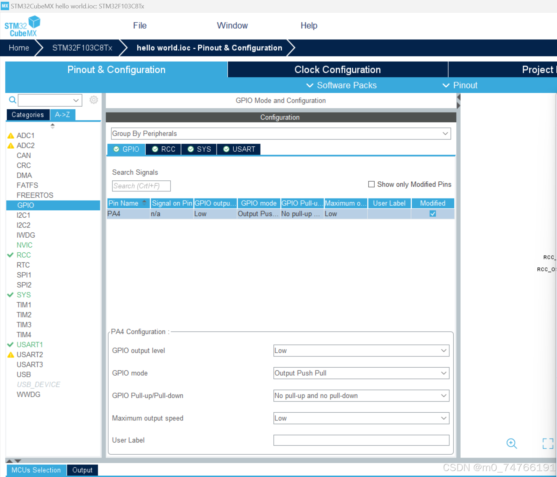Open the MCUs Selection tab
Image resolution: width=557 pixels, height=477 pixels.
(x=36, y=470)
